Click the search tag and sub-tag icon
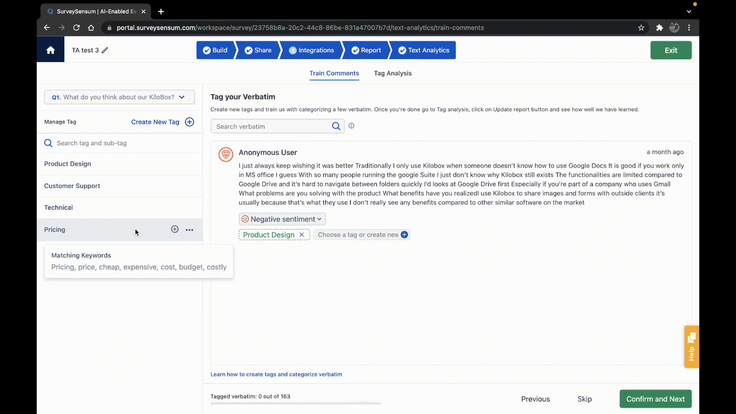736x414 pixels. tap(48, 143)
